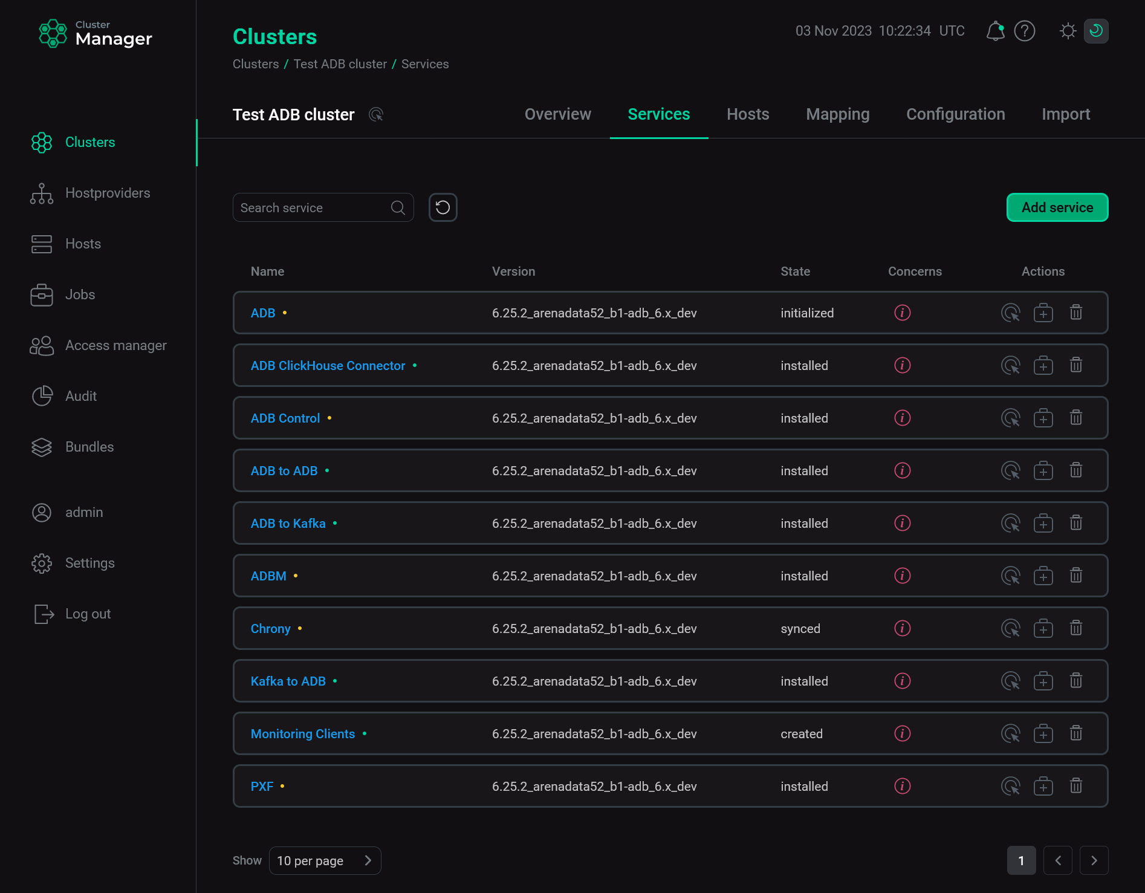Open the Import tab
The height and width of the screenshot is (893, 1145).
click(1066, 114)
